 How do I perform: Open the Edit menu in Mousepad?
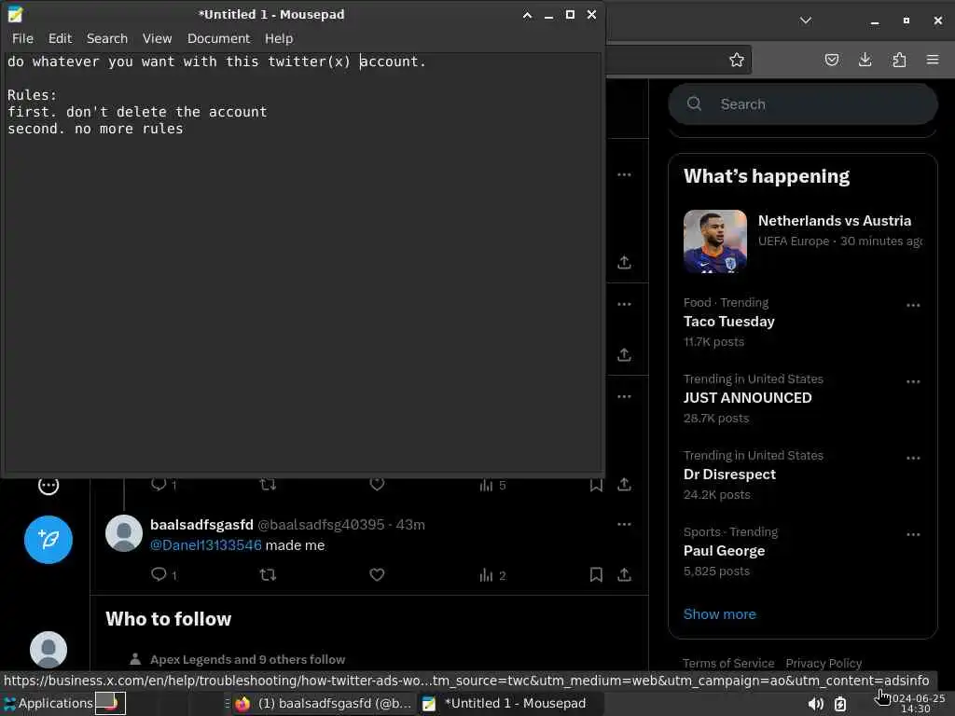[x=60, y=38]
